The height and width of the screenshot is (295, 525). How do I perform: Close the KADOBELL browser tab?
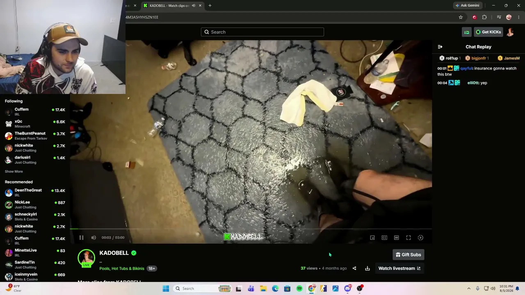[200, 6]
